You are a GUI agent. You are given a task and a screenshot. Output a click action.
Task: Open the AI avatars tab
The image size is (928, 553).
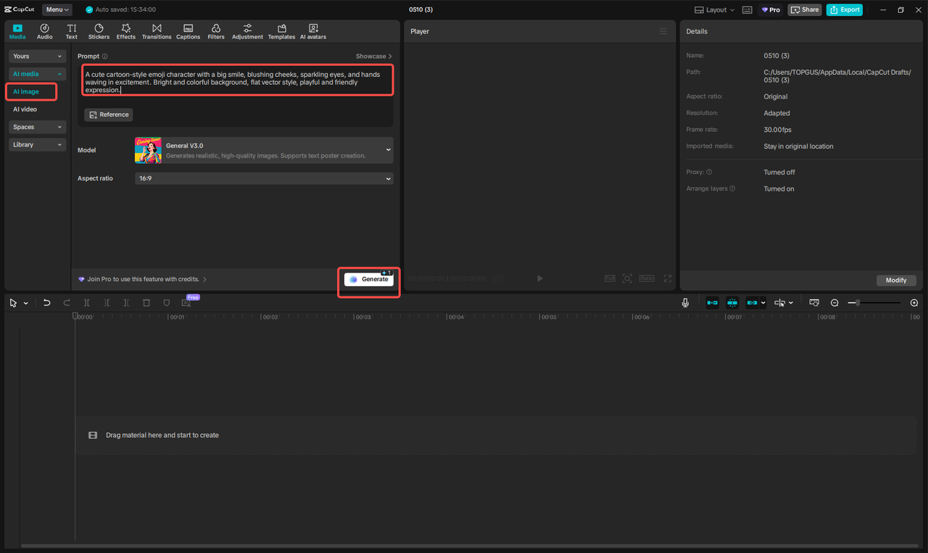coord(313,31)
